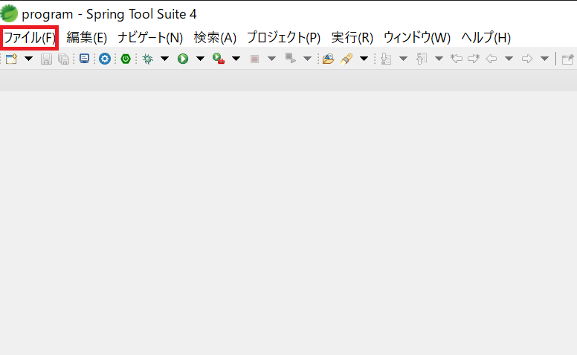Image resolution: width=577 pixels, height=355 pixels.
Task: Open the 編集(E) menu
Action: [x=87, y=37]
